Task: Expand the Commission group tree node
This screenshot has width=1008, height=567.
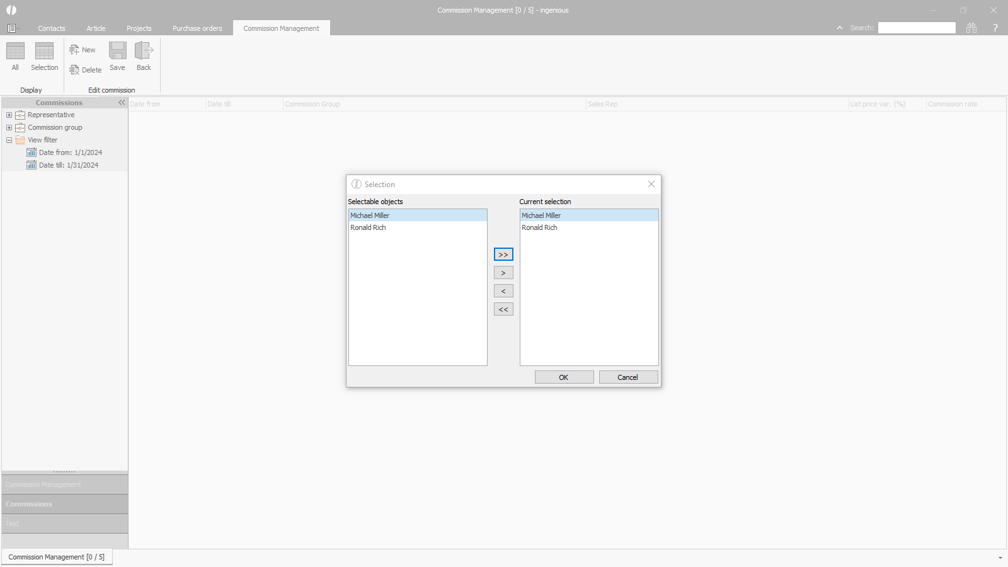Action: pos(9,127)
